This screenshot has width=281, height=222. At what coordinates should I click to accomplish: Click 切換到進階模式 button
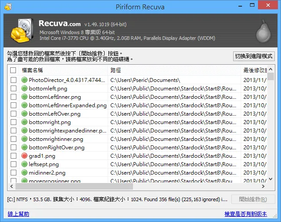(254, 56)
